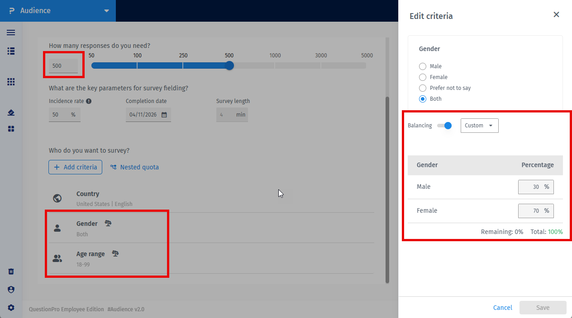Open the Country criteria row
This screenshot has width=572, height=318.
point(211,198)
